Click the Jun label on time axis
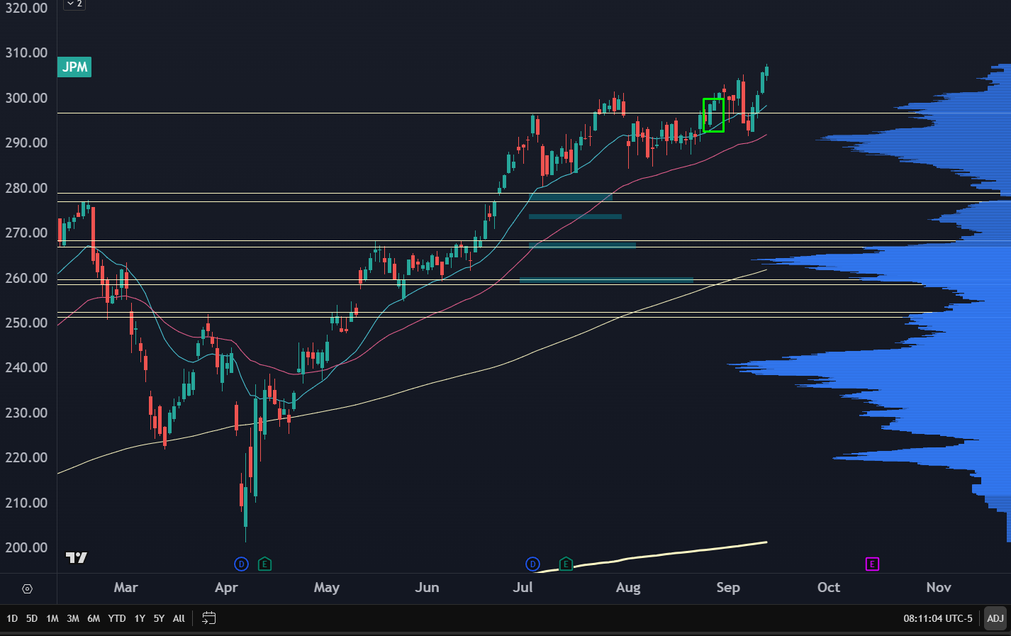Screen dimensions: 1011x636 [x=427, y=588]
